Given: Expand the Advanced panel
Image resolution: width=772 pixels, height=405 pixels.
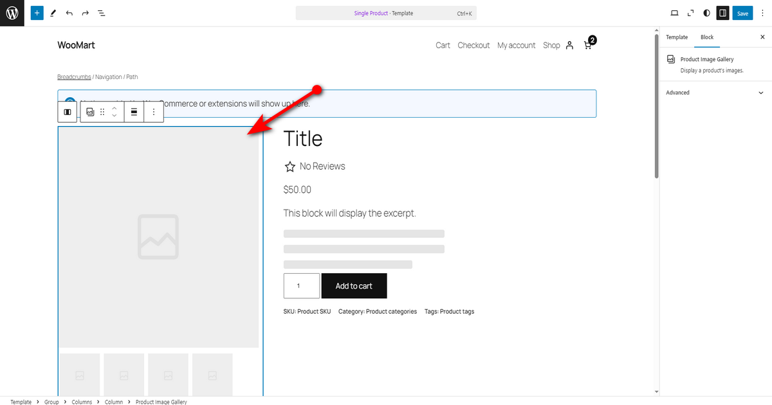Looking at the screenshot, I should coord(715,93).
